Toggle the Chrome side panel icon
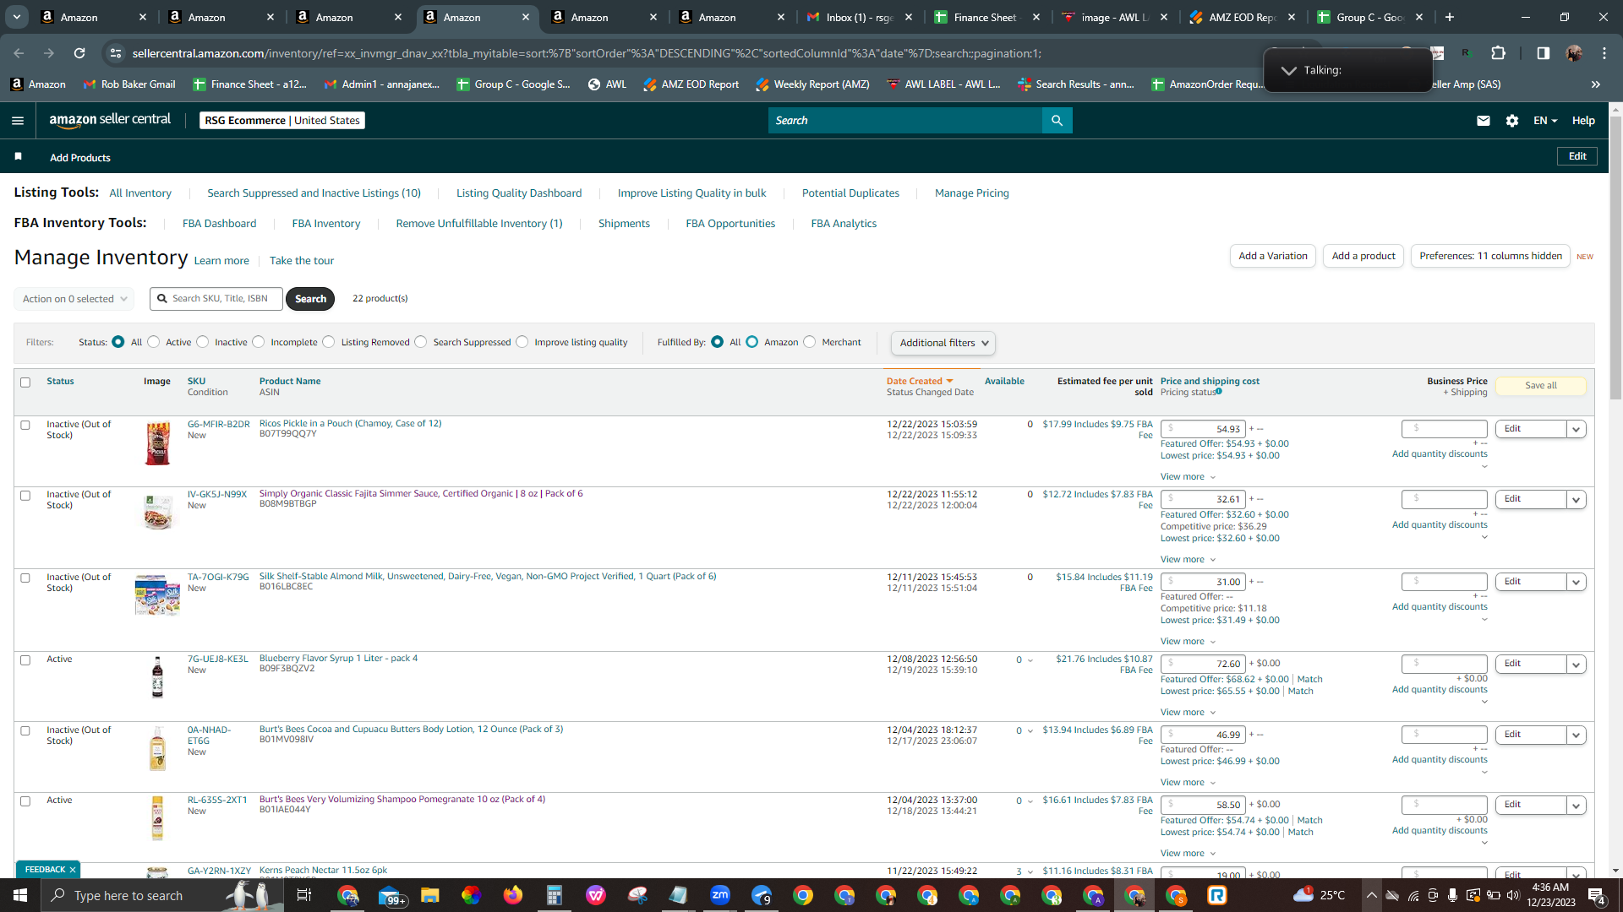The width and height of the screenshot is (1623, 912). click(x=1543, y=53)
